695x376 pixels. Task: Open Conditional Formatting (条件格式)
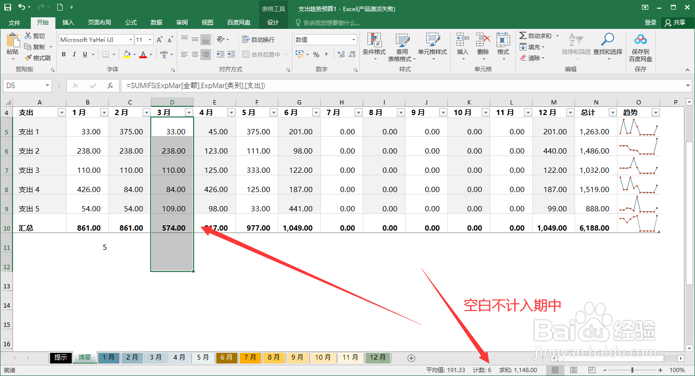coord(373,47)
